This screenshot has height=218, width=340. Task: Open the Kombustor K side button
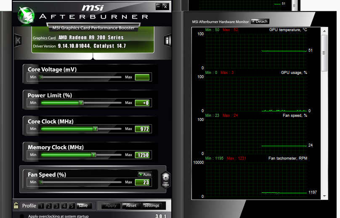coord(18,40)
